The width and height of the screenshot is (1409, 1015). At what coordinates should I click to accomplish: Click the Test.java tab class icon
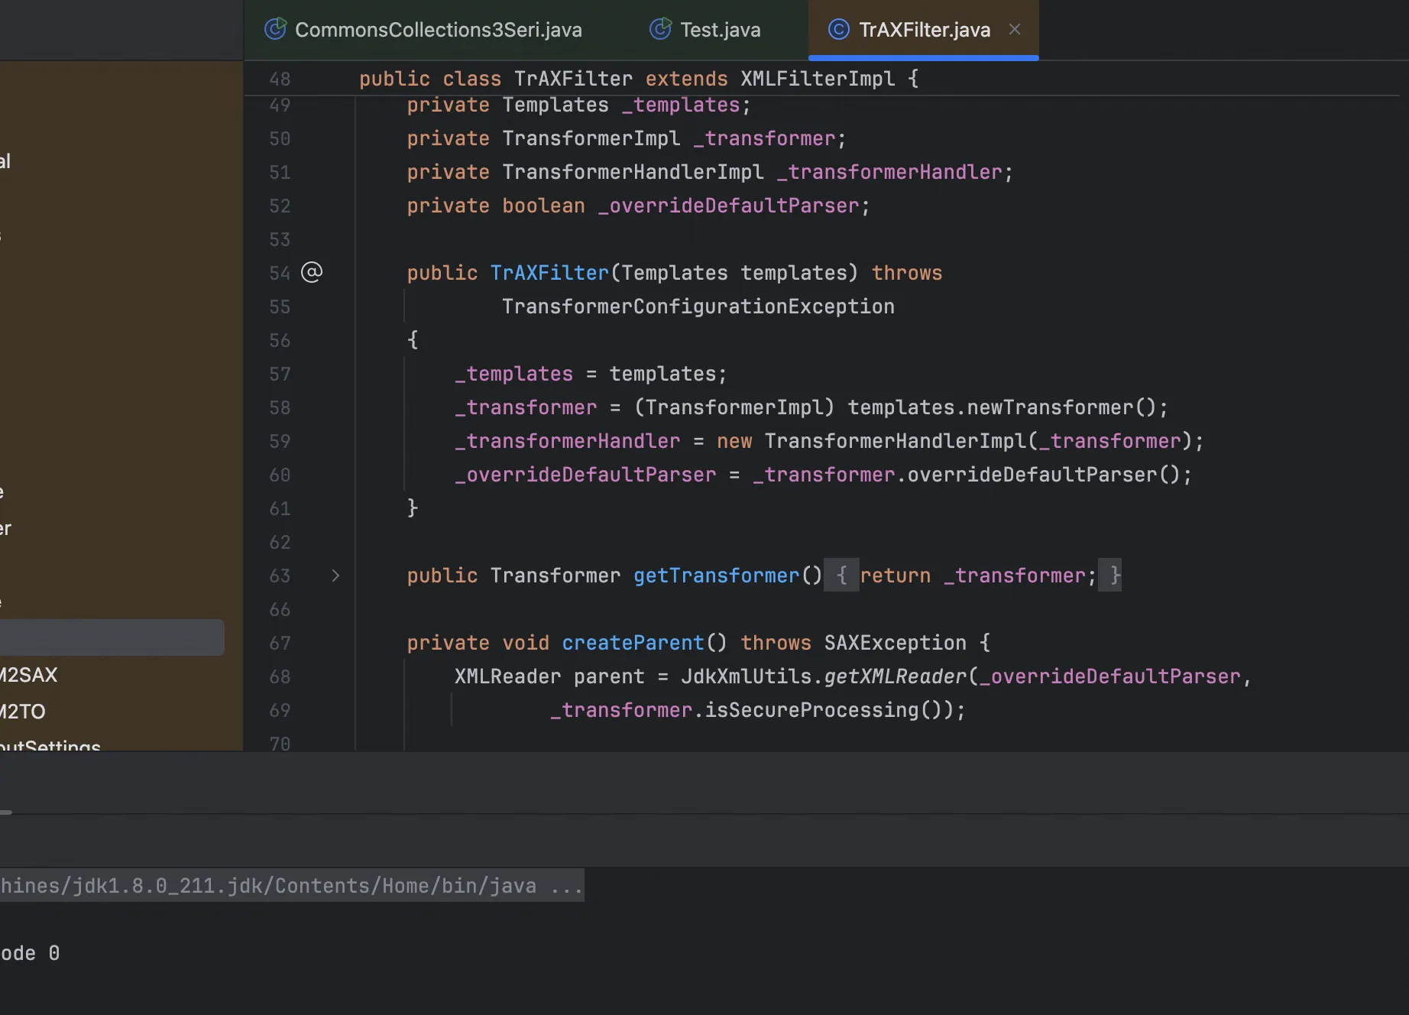[660, 29]
